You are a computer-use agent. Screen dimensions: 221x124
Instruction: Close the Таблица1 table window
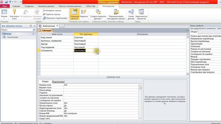coord(187,31)
